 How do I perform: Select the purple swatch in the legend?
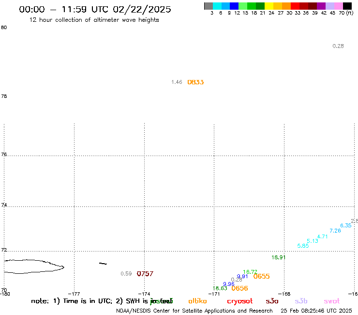[x=321, y=6]
